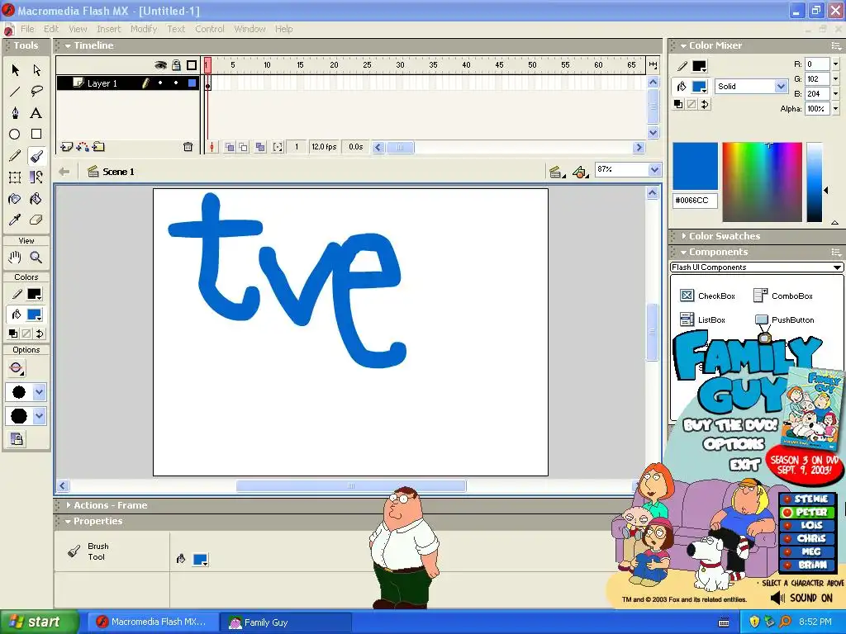This screenshot has height=634, width=846.
Task: Click the Add Motion Guide icon
Action: [x=83, y=147]
